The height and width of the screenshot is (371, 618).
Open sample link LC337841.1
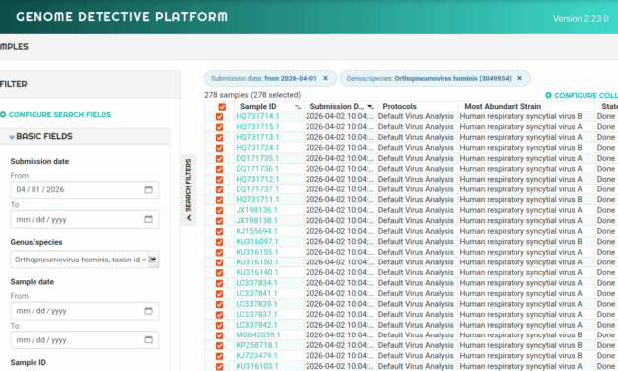point(256,294)
